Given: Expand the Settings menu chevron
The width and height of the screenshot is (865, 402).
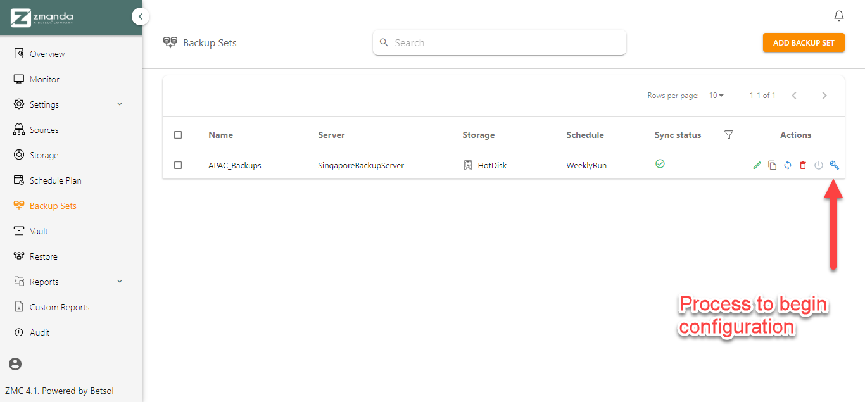Looking at the screenshot, I should coord(120,104).
